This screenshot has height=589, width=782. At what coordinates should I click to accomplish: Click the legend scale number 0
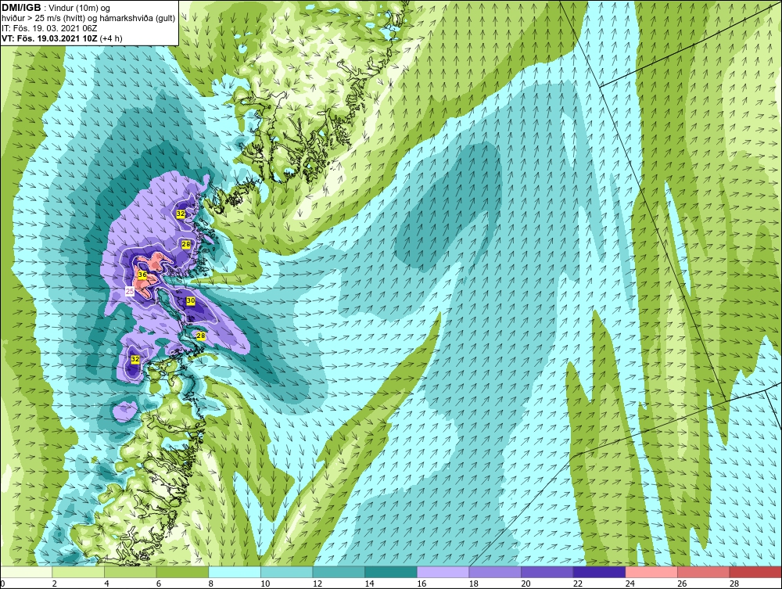tap(2, 584)
